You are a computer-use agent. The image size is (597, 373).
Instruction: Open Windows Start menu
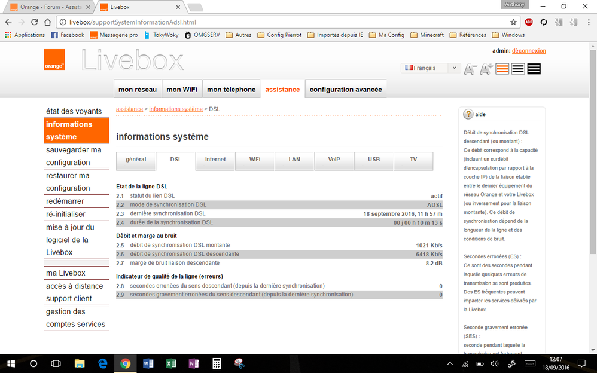click(11, 364)
